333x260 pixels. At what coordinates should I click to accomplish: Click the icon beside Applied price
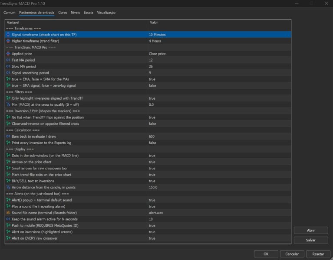click(8, 54)
